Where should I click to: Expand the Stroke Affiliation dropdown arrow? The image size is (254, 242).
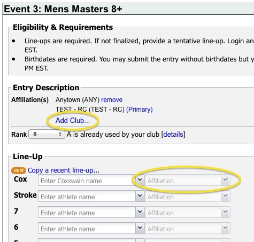[226, 196]
